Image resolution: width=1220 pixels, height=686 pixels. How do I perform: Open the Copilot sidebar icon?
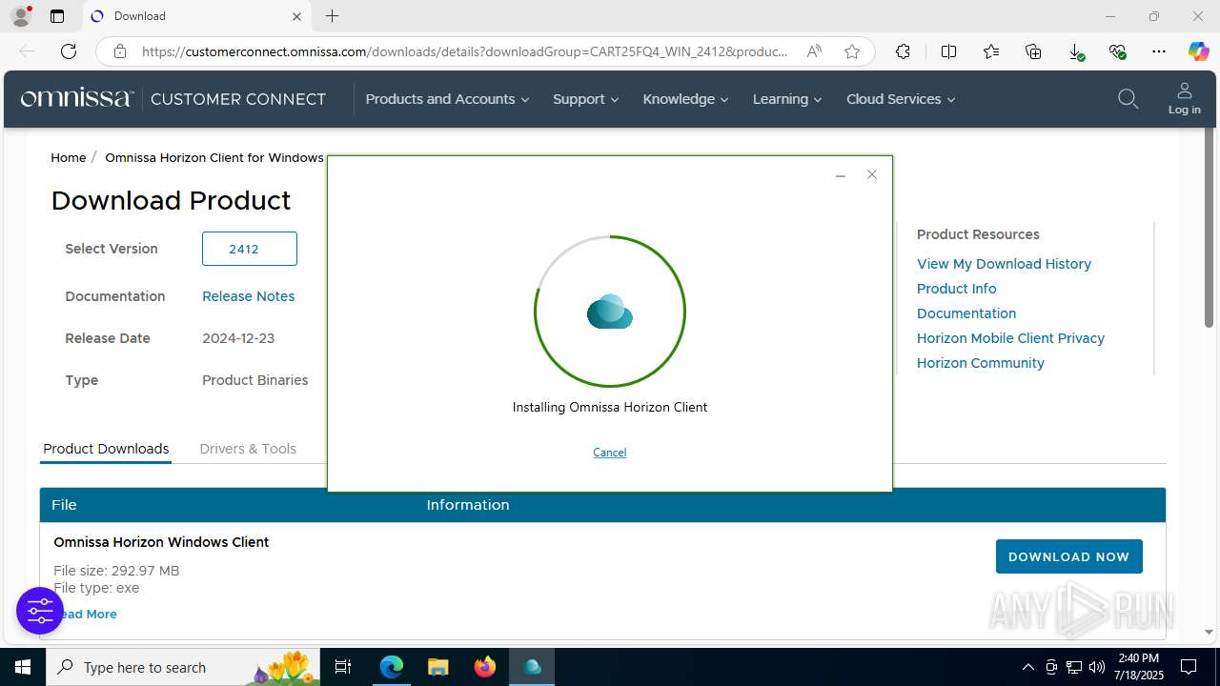point(1198,51)
